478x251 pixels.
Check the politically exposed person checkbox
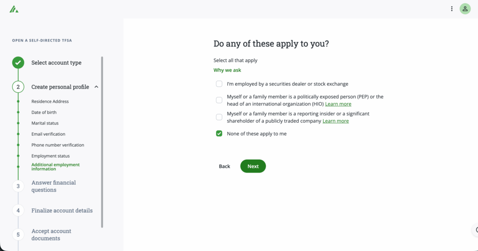(x=219, y=100)
